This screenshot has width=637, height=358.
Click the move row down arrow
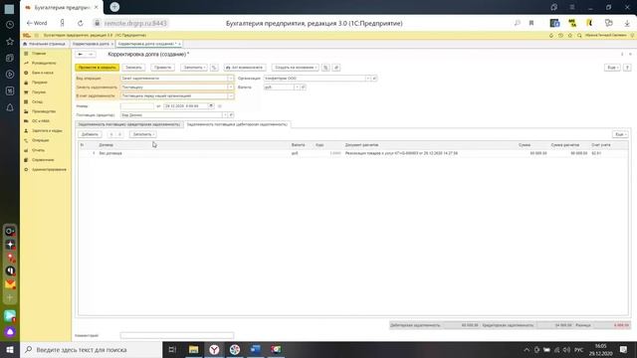pos(119,134)
